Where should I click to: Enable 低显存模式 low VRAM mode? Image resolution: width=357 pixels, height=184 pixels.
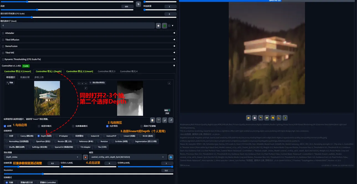pyautogui.click(x=39, y=126)
